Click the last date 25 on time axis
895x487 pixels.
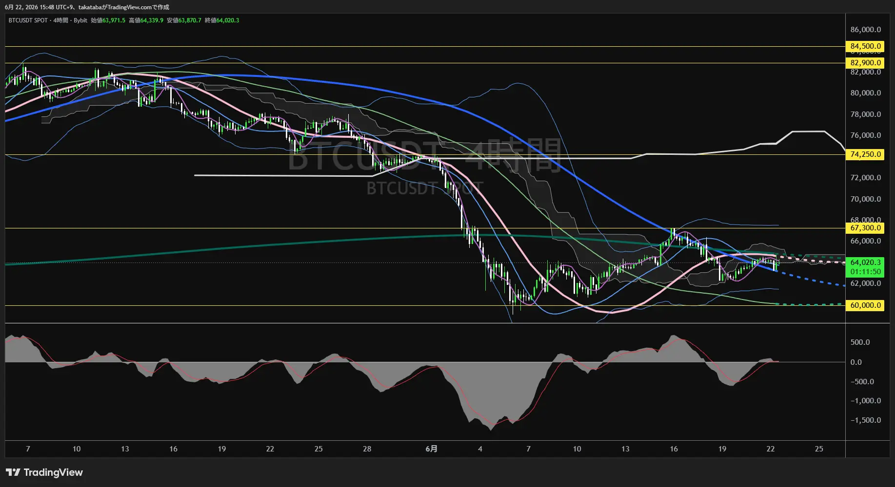819,449
